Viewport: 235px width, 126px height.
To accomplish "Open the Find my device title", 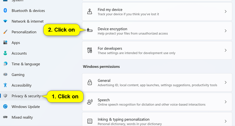I will (110, 10).
